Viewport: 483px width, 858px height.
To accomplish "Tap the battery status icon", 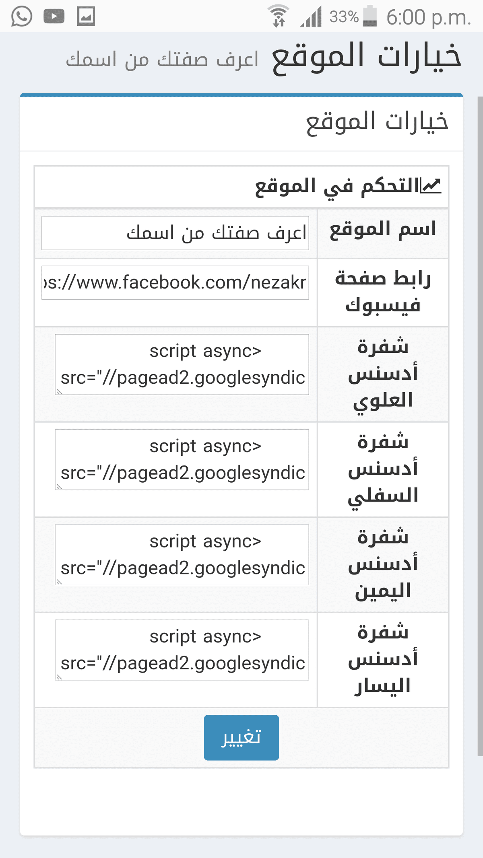I will pyautogui.click(x=370, y=16).
